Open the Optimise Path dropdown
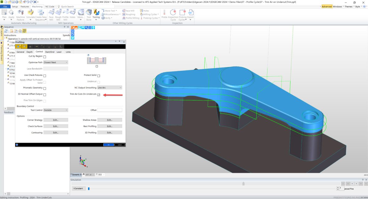This screenshot has width=368, height=199. (x=56, y=62)
